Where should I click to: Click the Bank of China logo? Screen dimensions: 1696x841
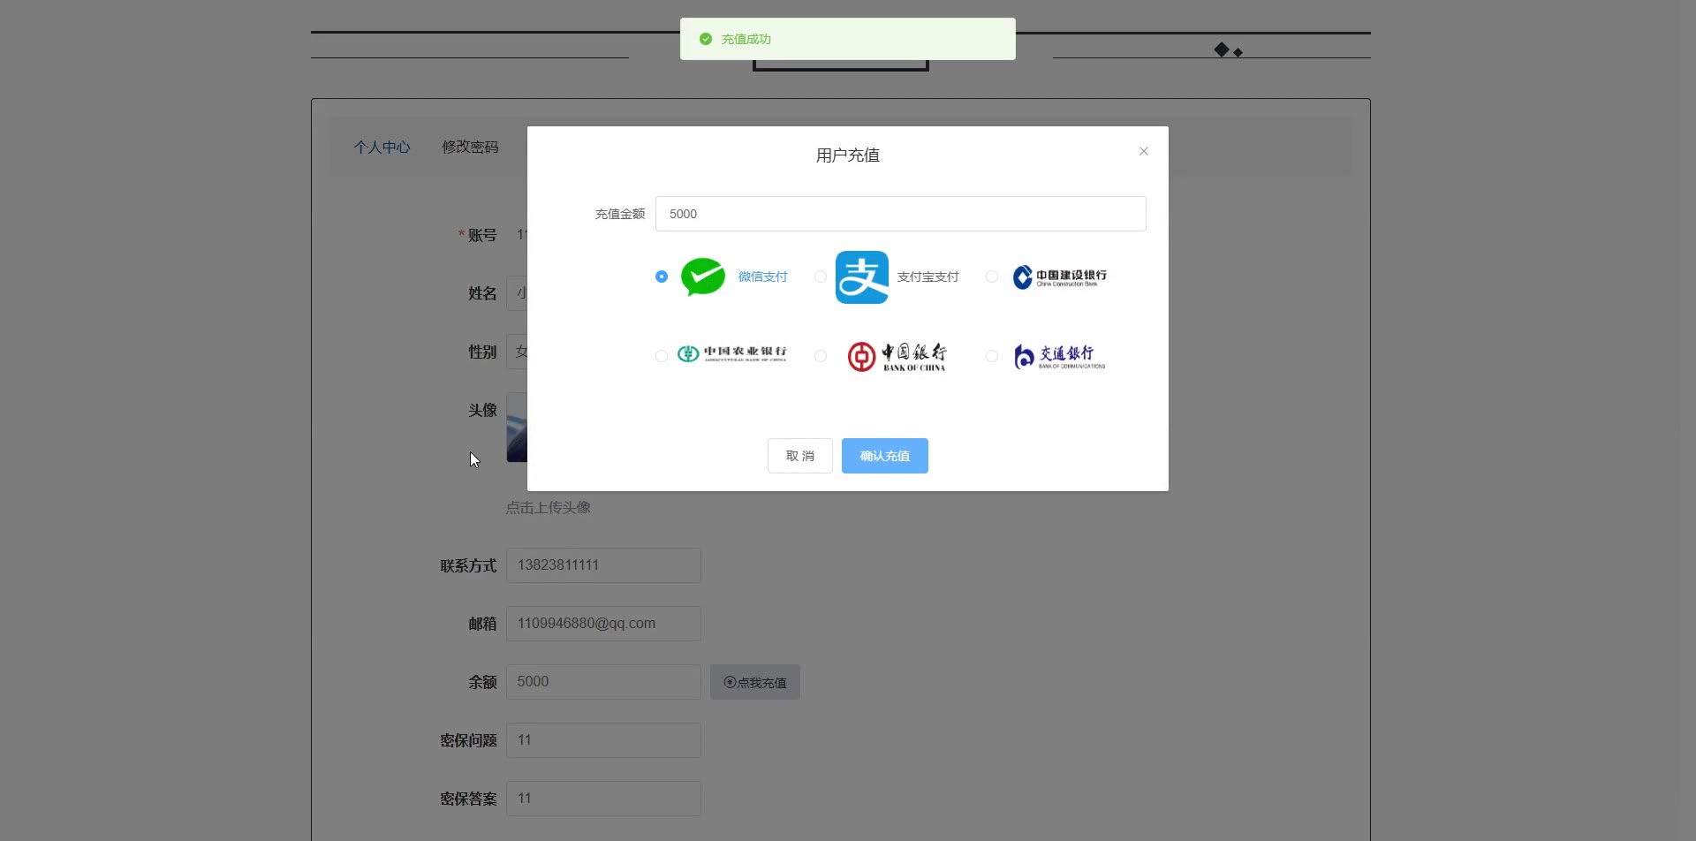[897, 357]
